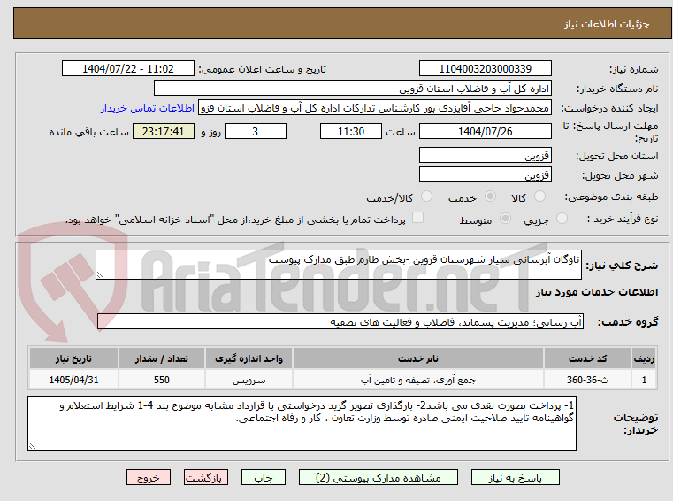673x501 pixels.
Task: Select the جزیی purchase type radio
Action: pos(562,219)
